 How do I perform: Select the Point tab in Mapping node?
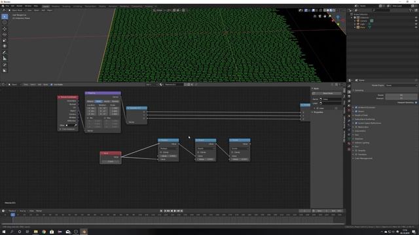coord(98,101)
